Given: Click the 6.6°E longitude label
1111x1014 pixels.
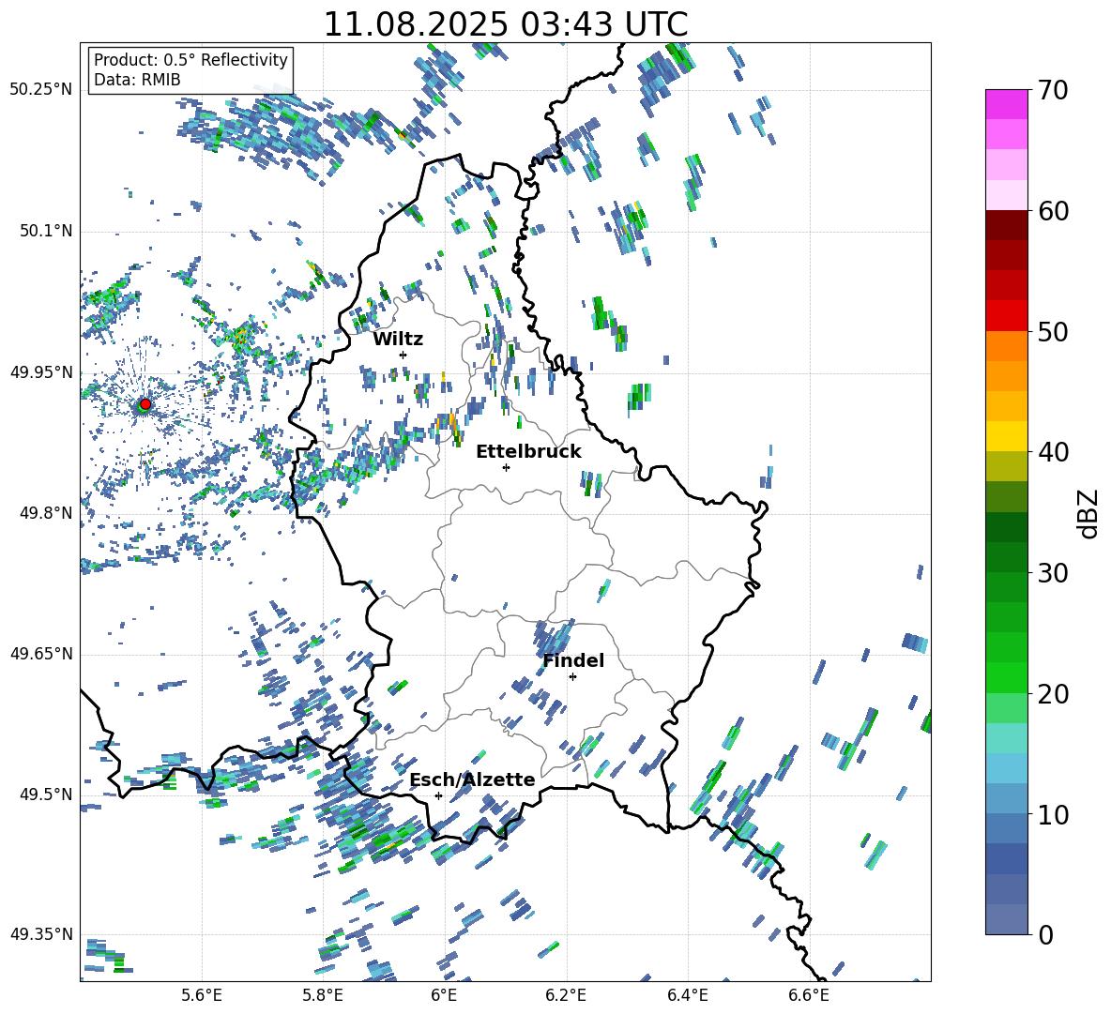Looking at the screenshot, I should [809, 996].
